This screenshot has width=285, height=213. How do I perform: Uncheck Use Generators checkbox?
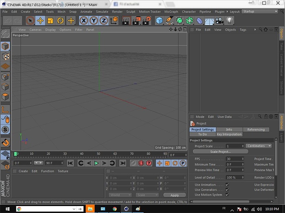[227, 189]
